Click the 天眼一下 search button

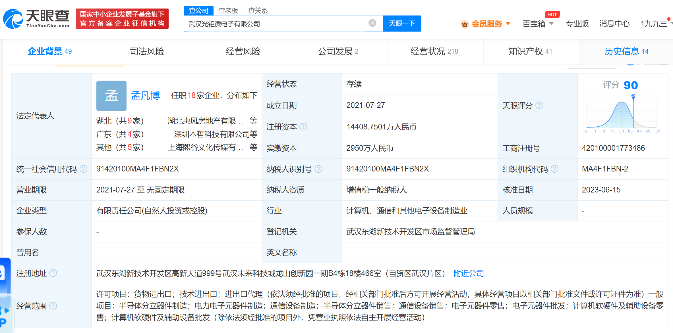402,24
